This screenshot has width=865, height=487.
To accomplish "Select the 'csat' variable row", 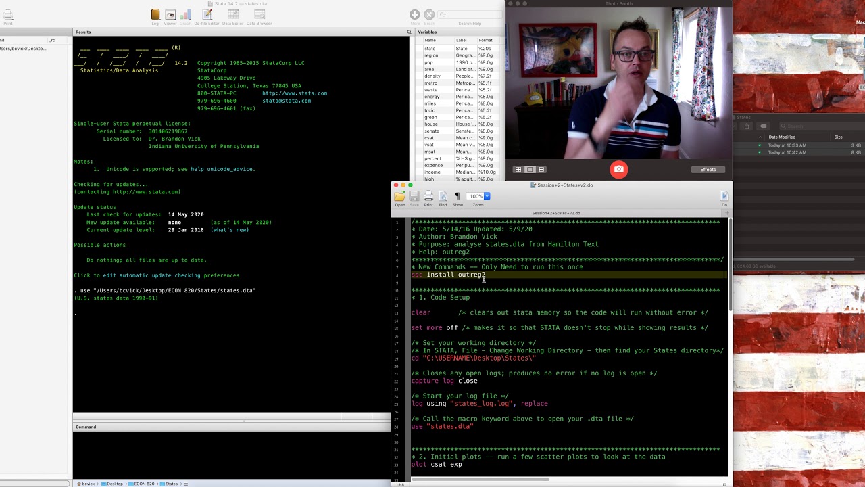I will (460, 138).
